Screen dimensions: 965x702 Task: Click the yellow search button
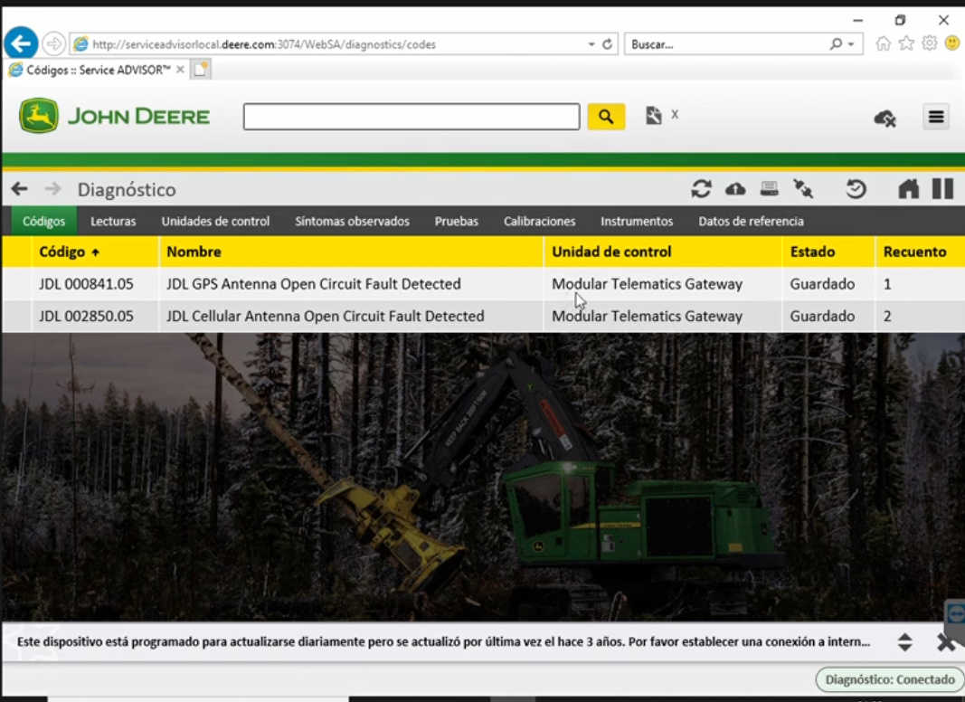(x=606, y=116)
